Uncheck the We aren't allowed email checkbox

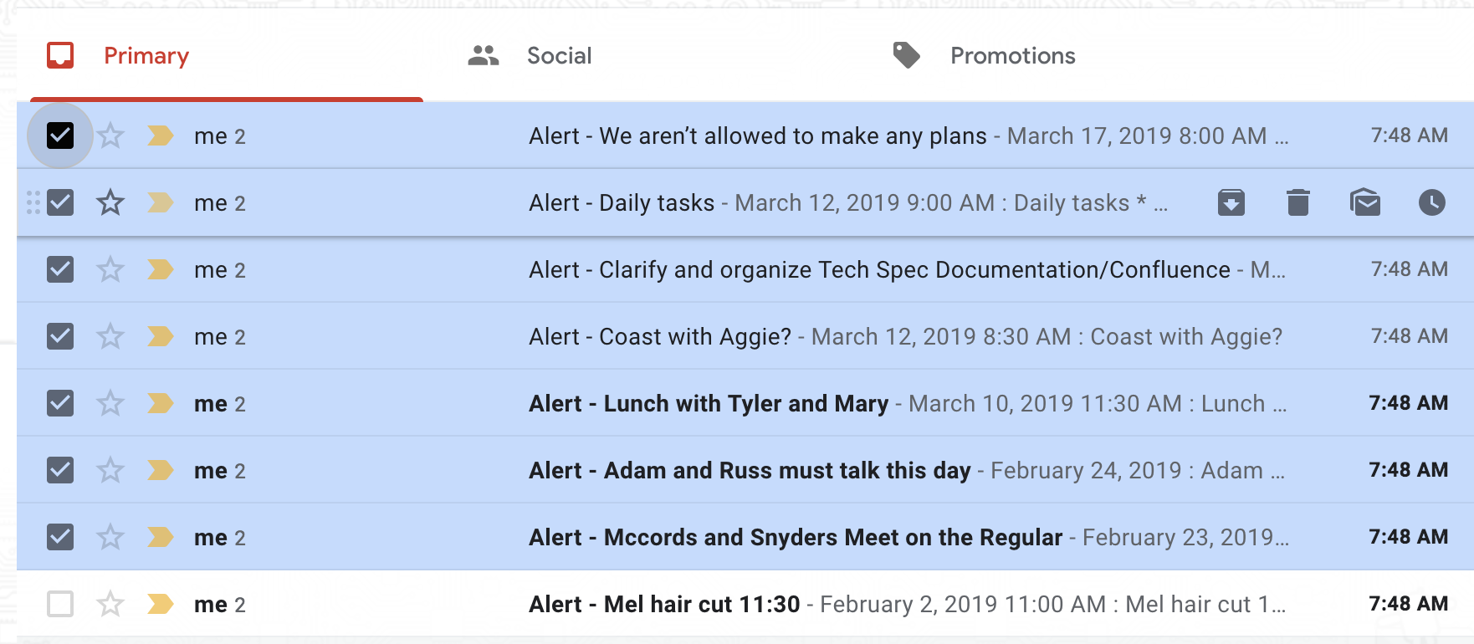pos(60,135)
